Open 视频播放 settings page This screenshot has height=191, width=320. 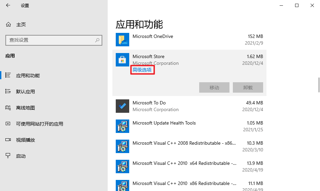[x=26, y=140]
